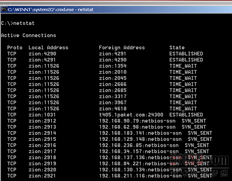Click the window title 'C:\WINNT\system32\cmd.exe - netstat'

click(51, 10)
